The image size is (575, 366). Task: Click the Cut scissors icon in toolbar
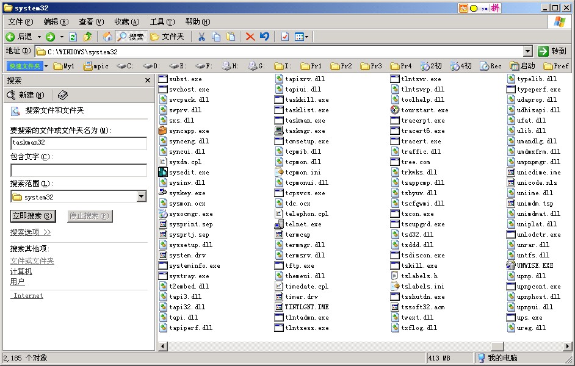pyautogui.click(x=201, y=37)
